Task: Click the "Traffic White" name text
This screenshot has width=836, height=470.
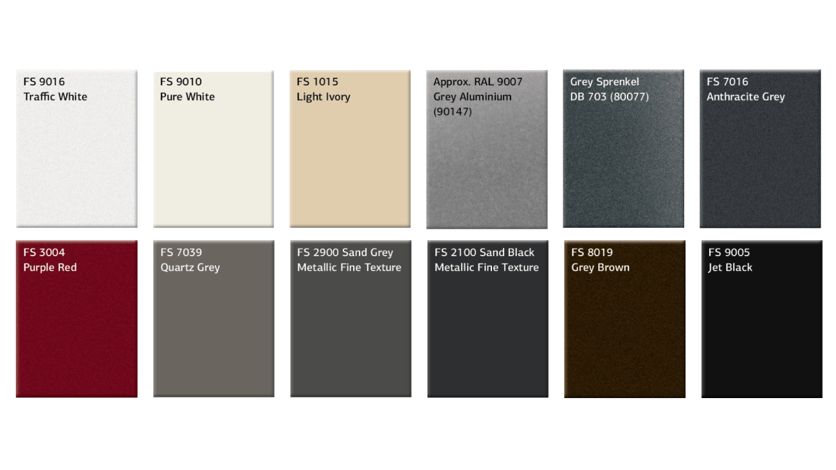Action: pos(55,97)
